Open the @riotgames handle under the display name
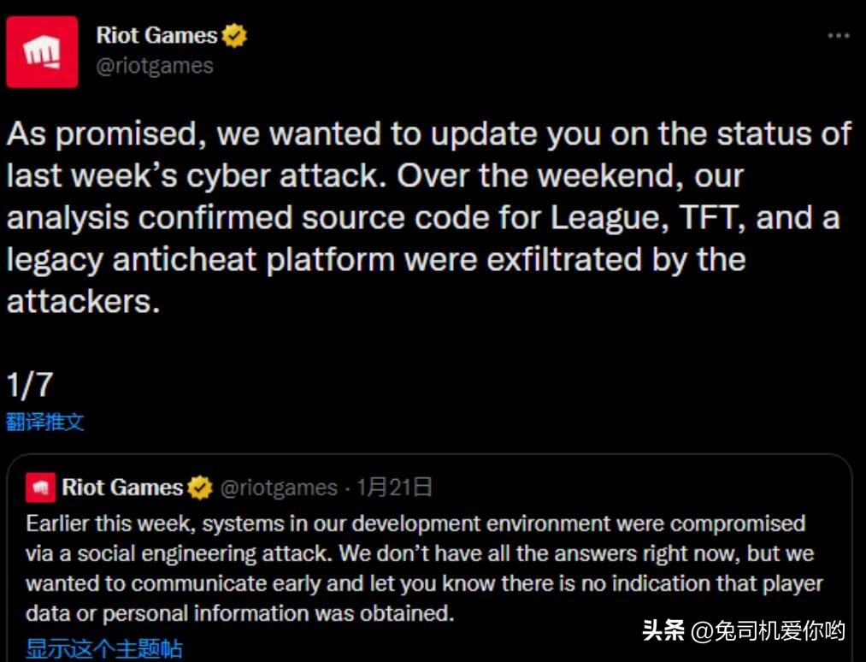 156,65
